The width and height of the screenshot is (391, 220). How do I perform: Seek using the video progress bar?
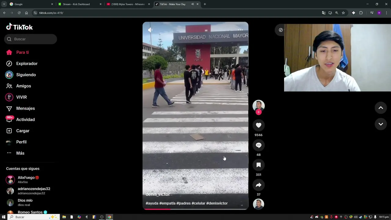coord(195,209)
